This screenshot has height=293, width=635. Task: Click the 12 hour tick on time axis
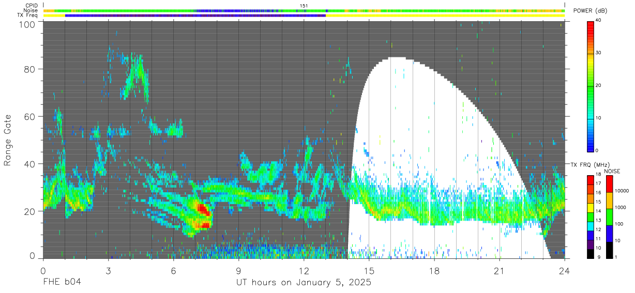point(304,270)
